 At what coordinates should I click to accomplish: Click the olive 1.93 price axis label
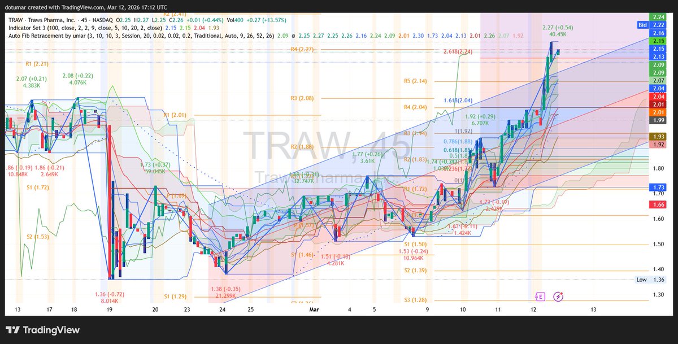658,137
